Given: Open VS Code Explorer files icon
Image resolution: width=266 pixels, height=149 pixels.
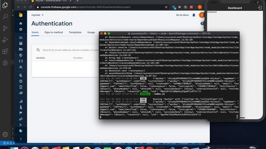Looking at the screenshot, I should click(5, 5).
